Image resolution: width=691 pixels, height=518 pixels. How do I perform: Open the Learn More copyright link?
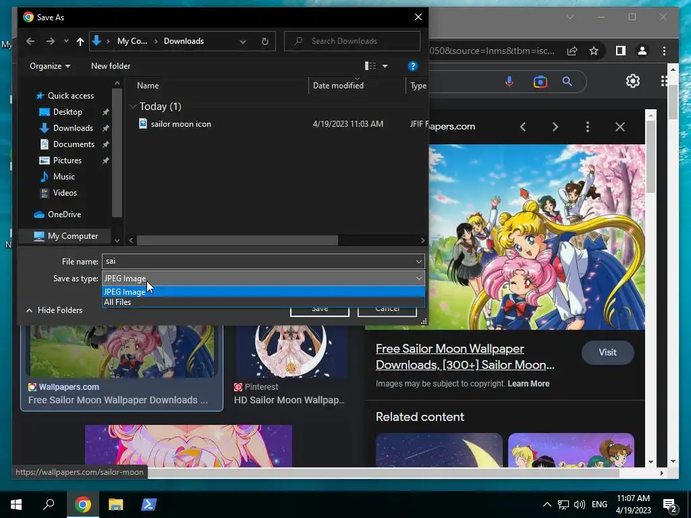tap(528, 384)
